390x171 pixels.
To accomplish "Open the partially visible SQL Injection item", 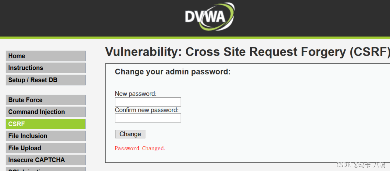I will (x=45, y=169).
